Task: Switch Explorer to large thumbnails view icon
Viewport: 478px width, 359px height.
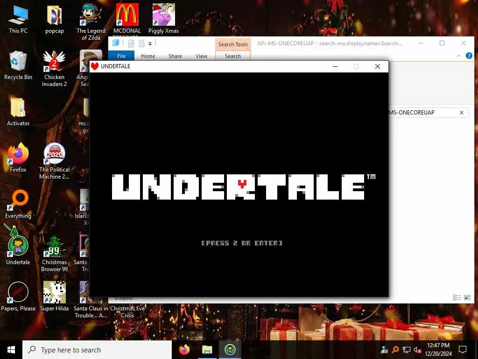Action: pos(467,297)
